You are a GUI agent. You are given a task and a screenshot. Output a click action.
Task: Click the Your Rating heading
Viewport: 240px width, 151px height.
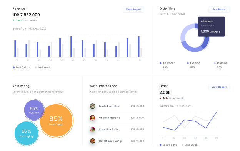pyautogui.click(x=21, y=86)
